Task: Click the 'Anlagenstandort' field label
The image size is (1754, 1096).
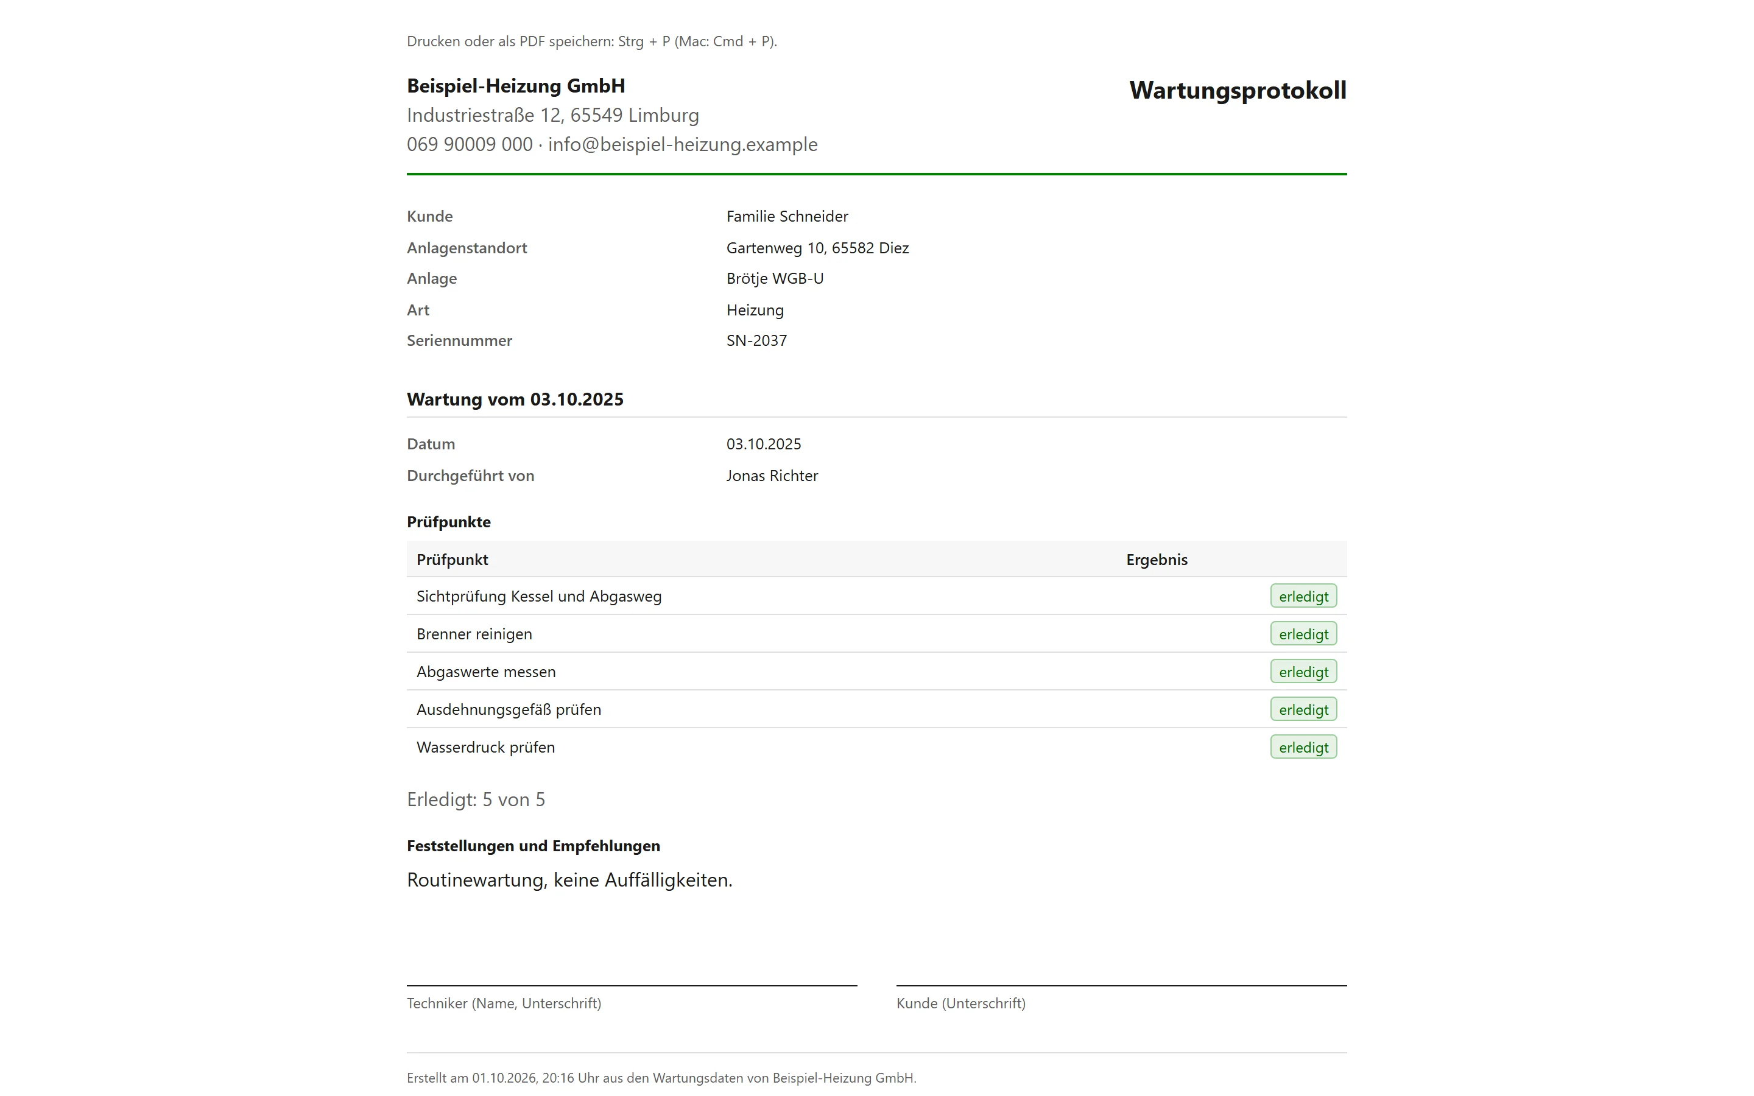Action: coord(467,248)
